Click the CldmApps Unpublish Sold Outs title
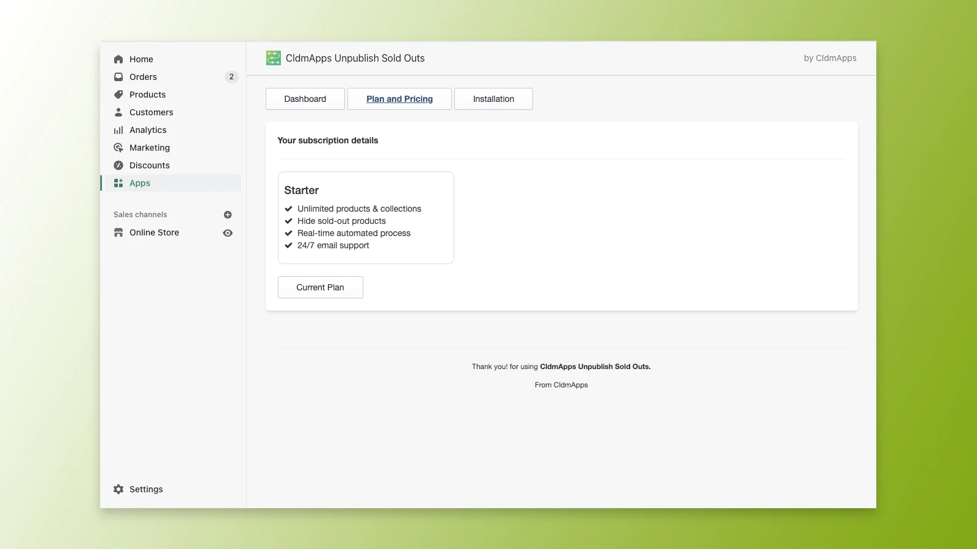 pos(355,58)
